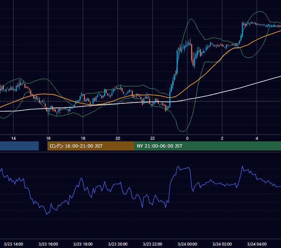Image resolution: width=281 pixels, height=248 pixels.
Task: Click the 3/24 00:00 date label
Action: click(x=187, y=244)
